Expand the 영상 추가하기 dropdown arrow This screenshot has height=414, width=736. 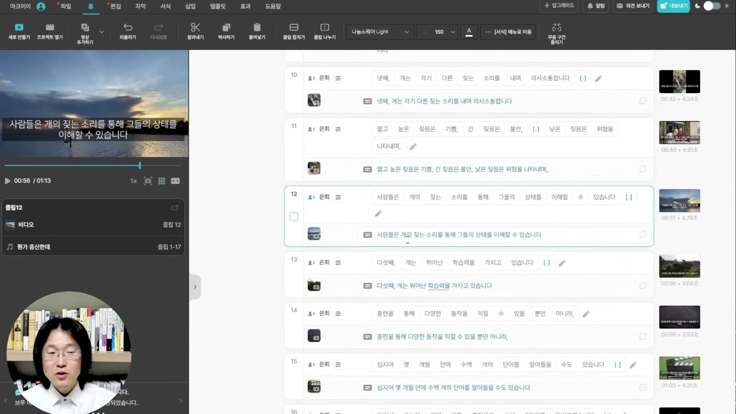(102, 32)
